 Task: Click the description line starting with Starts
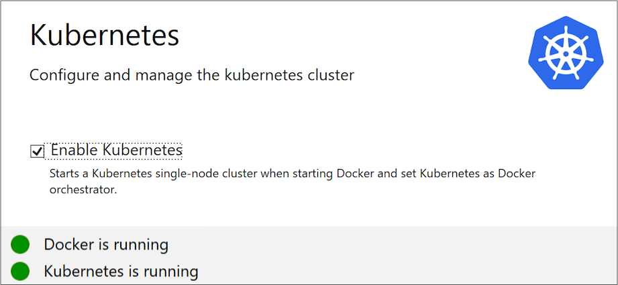[x=293, y=174]
